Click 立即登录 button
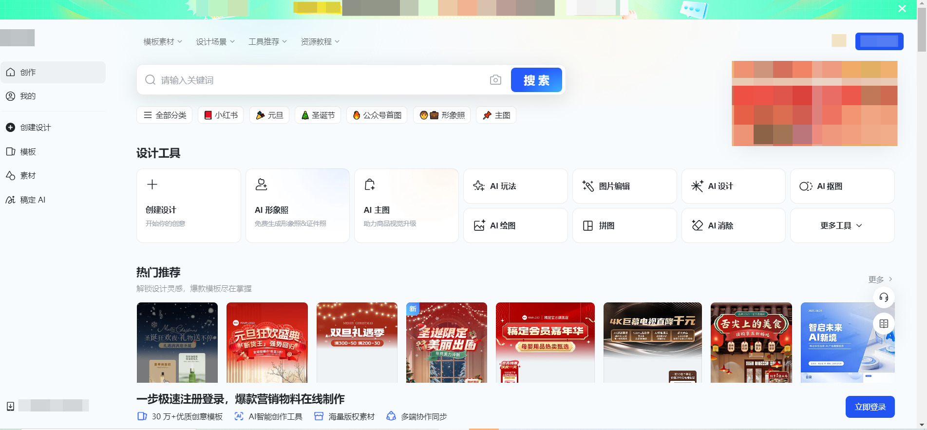This screenshot has height=430, width=927. (870, 407)
